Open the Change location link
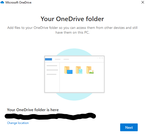Image resolution: width=145 pixels, height=137 pixels. [18, 123]
